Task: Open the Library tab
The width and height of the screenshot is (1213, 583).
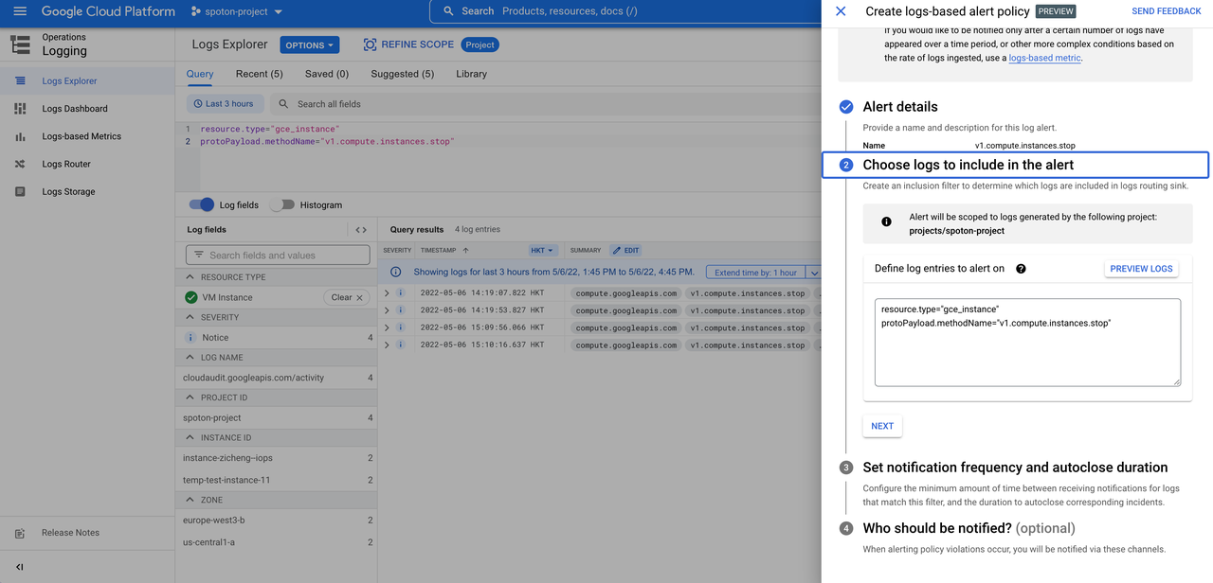Action: click(471, 74)
